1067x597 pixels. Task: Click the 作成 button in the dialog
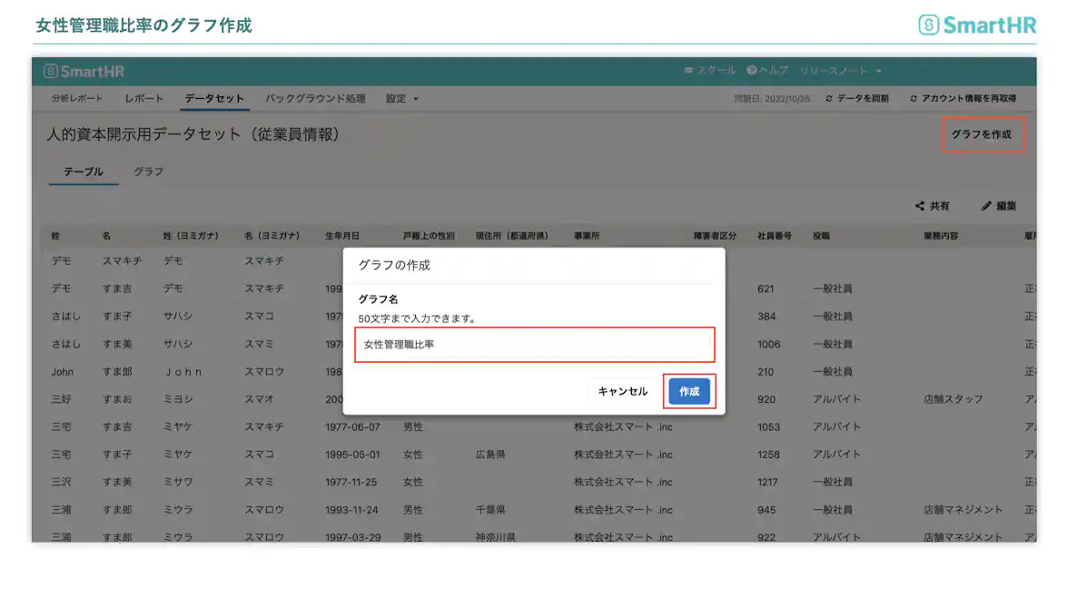688,391
